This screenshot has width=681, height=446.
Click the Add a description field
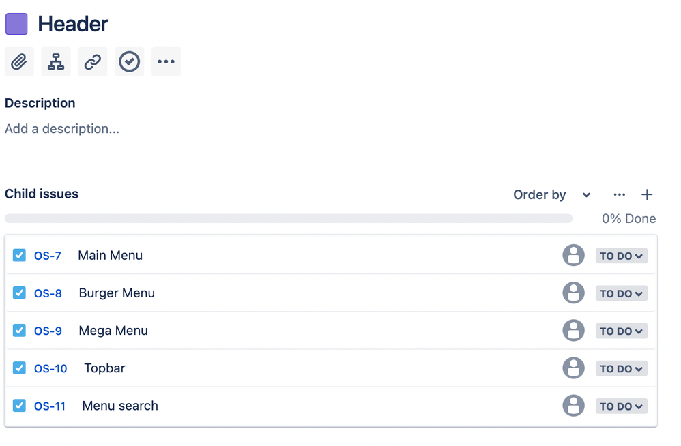[62, 129]
